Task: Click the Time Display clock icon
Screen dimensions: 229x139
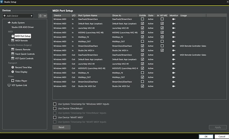Action: coord(13,72)
